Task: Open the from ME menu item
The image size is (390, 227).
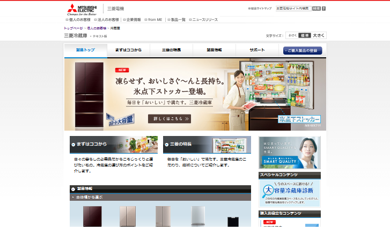Action: pos(153,20)
